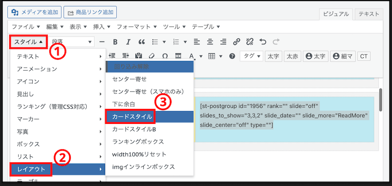Align text to center

210,42
